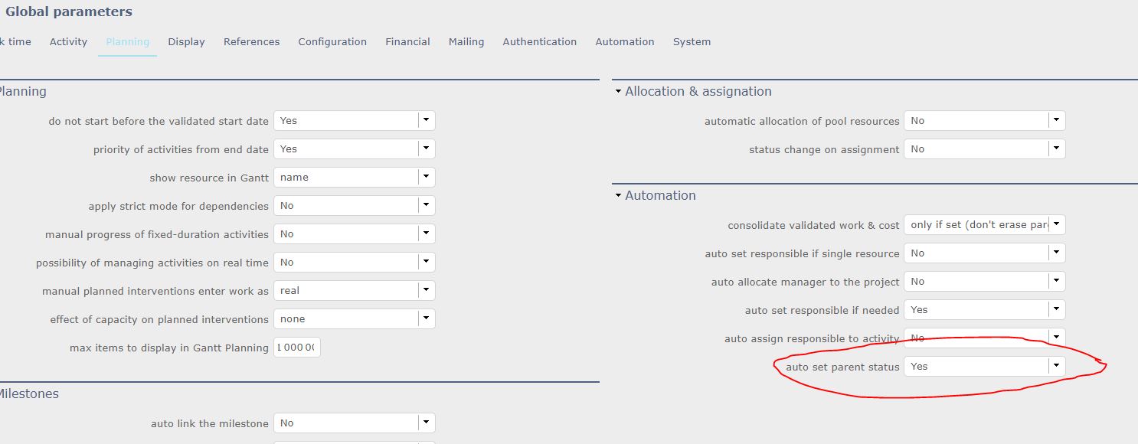Click the max items Gantt Planning field
Screen dimensions: 1138x444
tap(296, 348)
